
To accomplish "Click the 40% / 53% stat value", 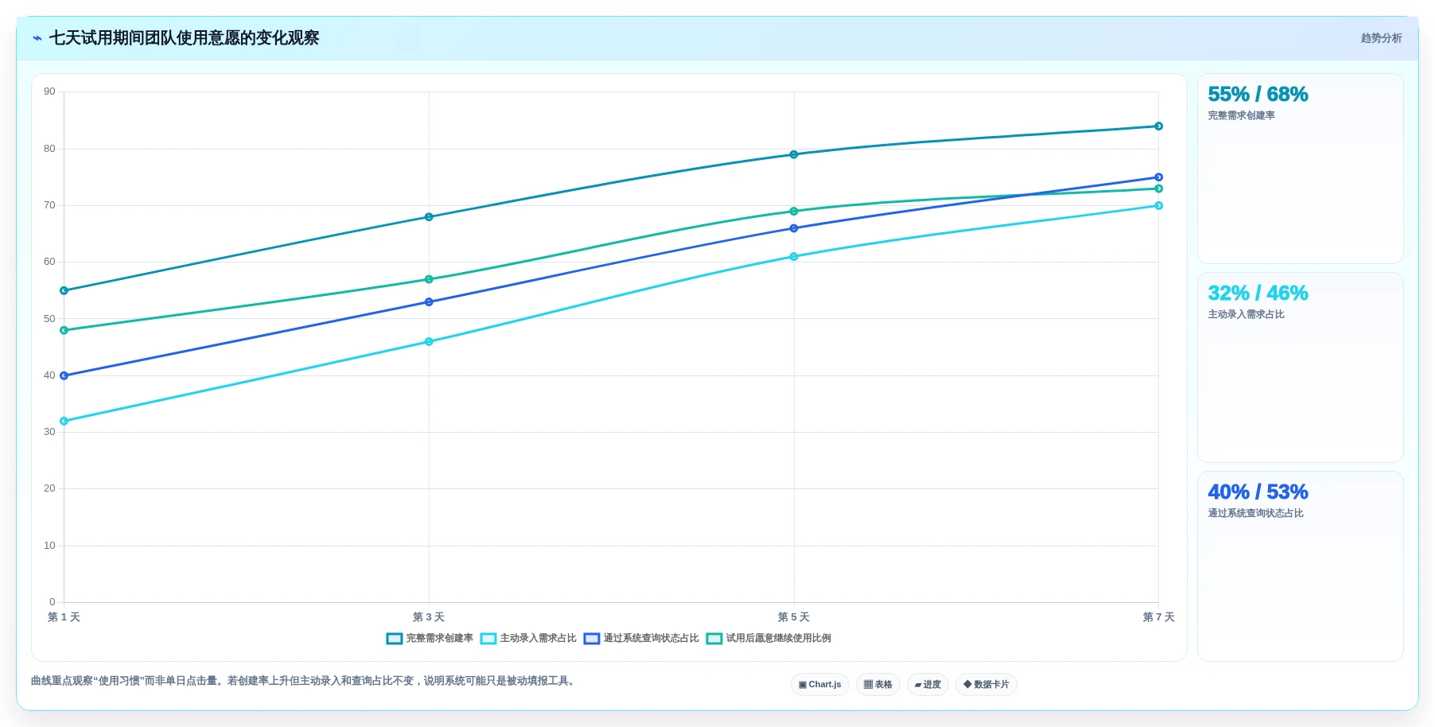I will [1258, 492].
